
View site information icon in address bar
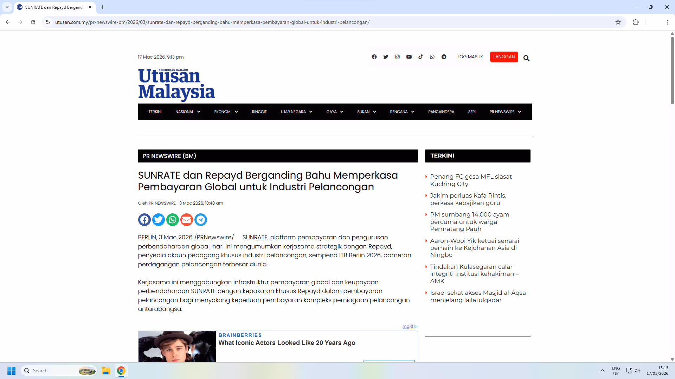click(x=48, y=22)
